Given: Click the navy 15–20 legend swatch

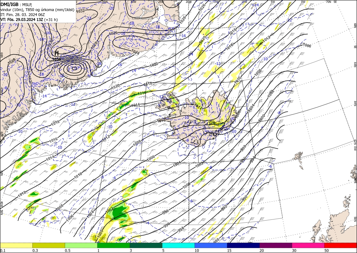Looking at the screenshot, I should pos(243,245).
